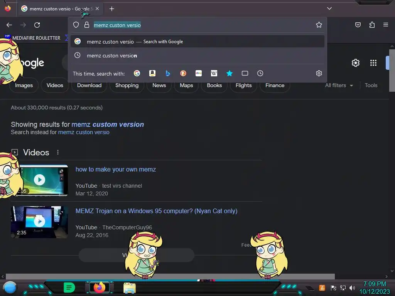Viewport: 395px width, 296px height.
Task: Switch to the Maps filter tab
Action: pyautogui.click(x=186, y=85)
